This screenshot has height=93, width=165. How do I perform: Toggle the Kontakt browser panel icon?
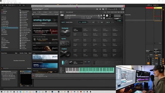(103, 9)
